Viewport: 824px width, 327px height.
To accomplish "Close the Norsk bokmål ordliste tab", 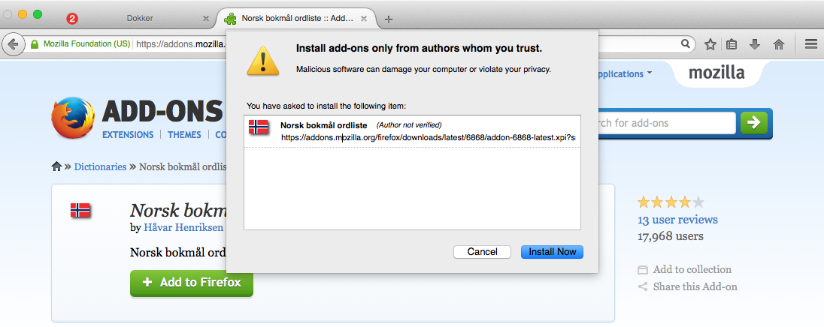I will (x=364, y=18).
